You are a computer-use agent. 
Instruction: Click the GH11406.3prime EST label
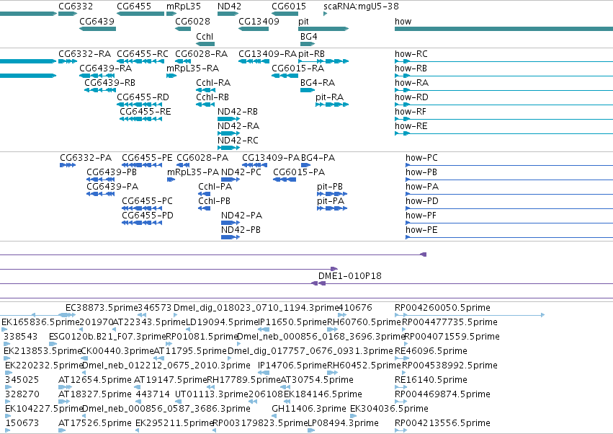[x=309, y=409]
